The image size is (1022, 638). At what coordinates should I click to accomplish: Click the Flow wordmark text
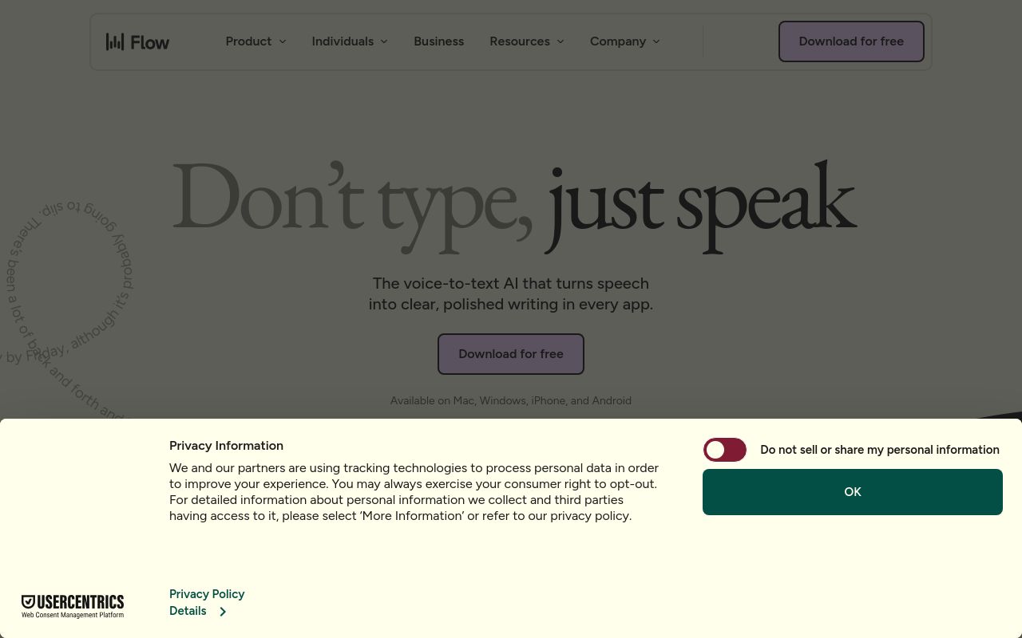(x=150, y=42)
